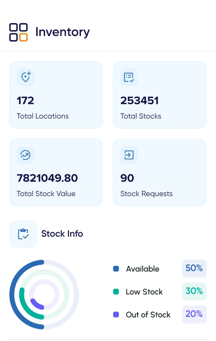The width and height of the screenshot is (216, 341).
Task: Click the Inventory grid logo icon
Action: tap(18, 32)
